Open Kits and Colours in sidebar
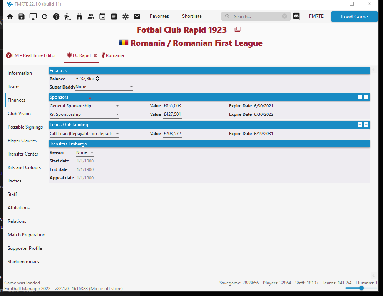The image size is (383, 296). tap(24, 167)
